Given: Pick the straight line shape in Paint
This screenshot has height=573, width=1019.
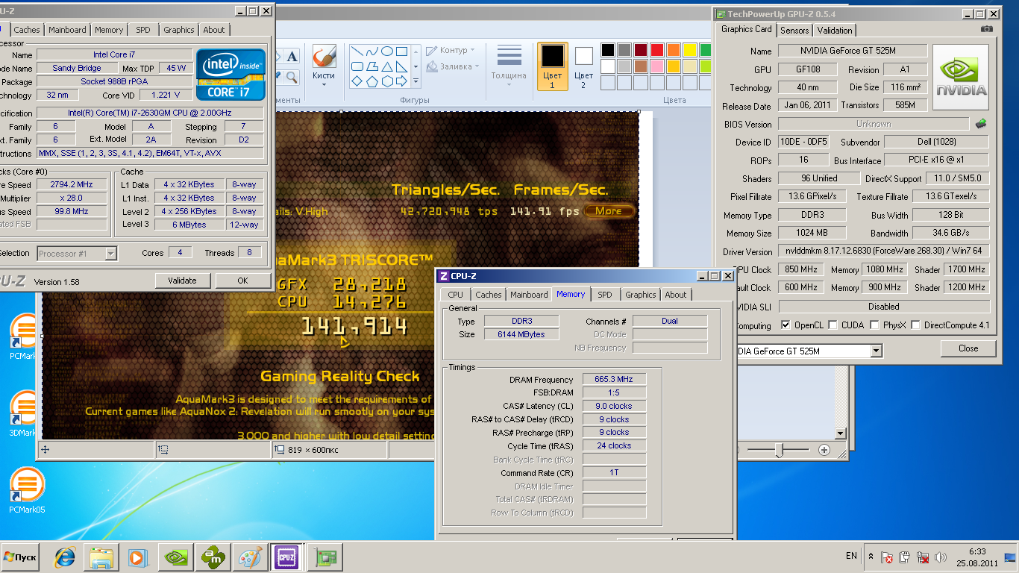Looking at the screenshot, I should point(357,51).
